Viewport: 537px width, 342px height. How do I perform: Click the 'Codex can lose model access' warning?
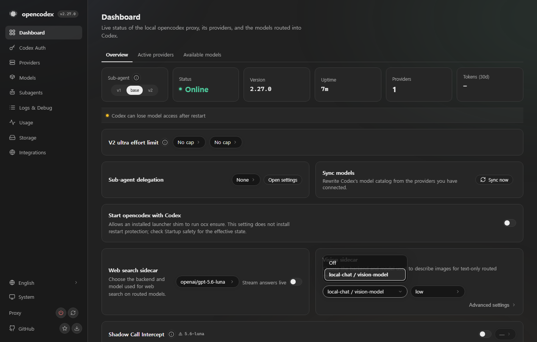tap(158, 116)
